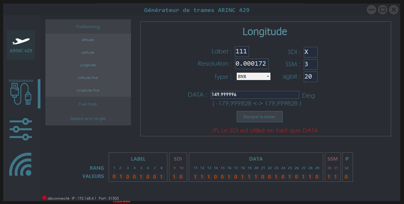The height and width of the screenshot is (204, 404).
Task: Click the DATA value input field
Action: click(255, 95)
